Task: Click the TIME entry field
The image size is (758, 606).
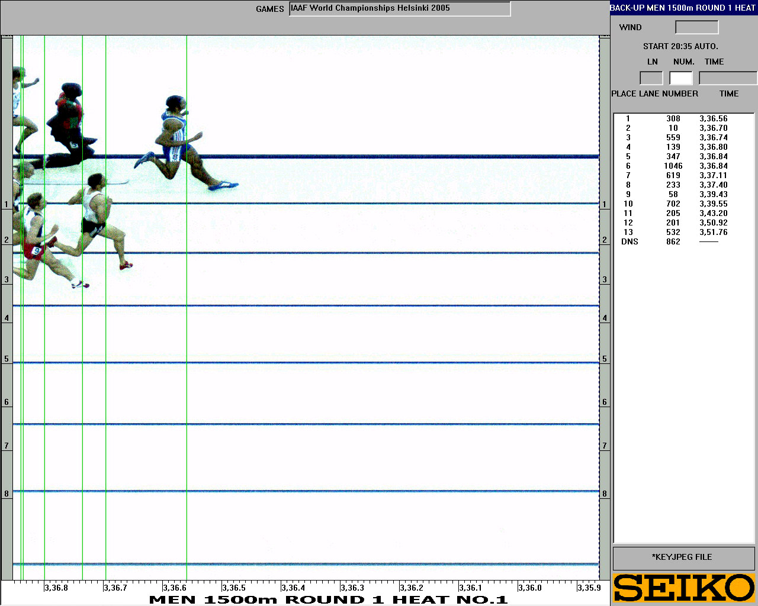Action: pyautogui.click(x=727, y=78)
